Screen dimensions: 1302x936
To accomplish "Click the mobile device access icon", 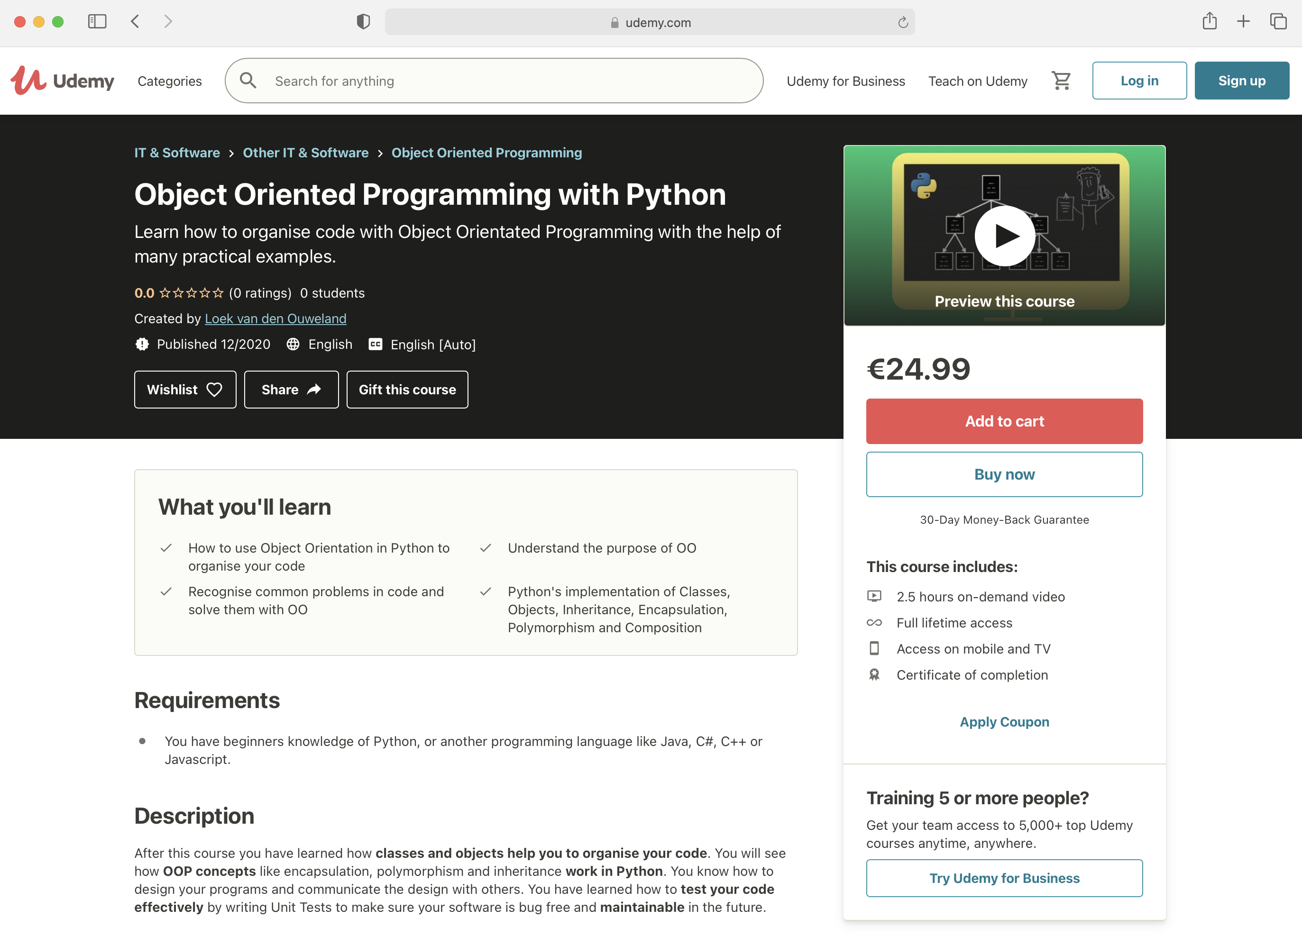I will tap(874, 648).
